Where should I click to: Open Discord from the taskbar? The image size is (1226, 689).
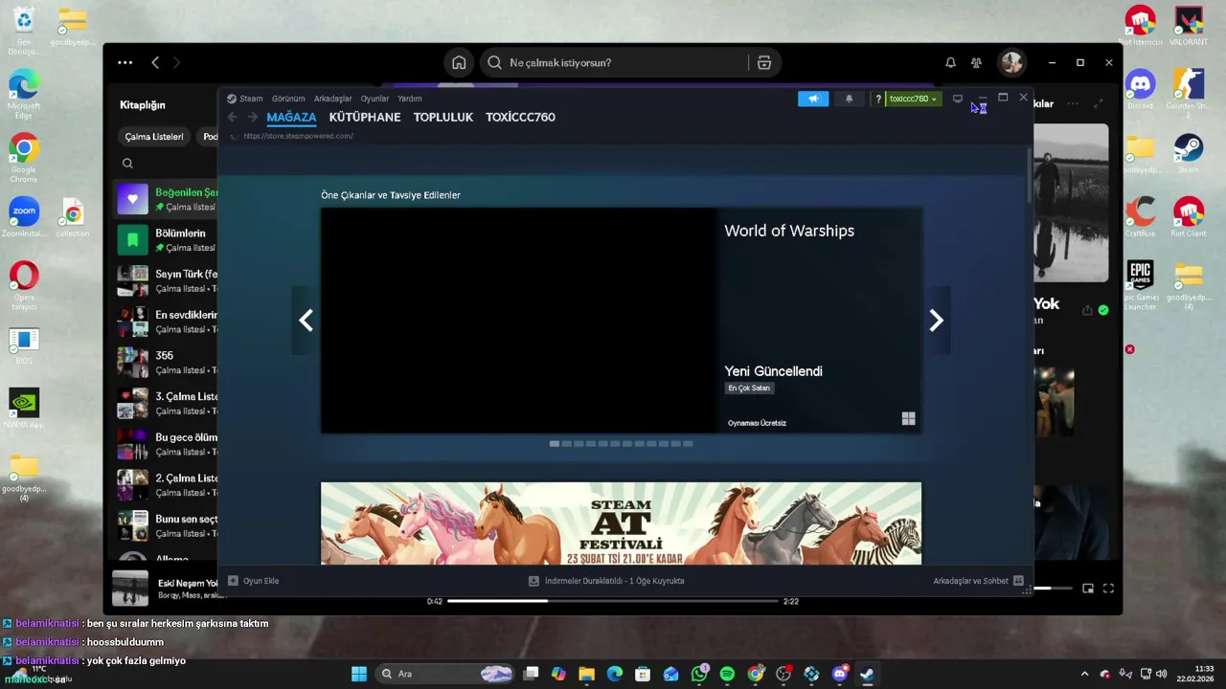click(839, 674)
